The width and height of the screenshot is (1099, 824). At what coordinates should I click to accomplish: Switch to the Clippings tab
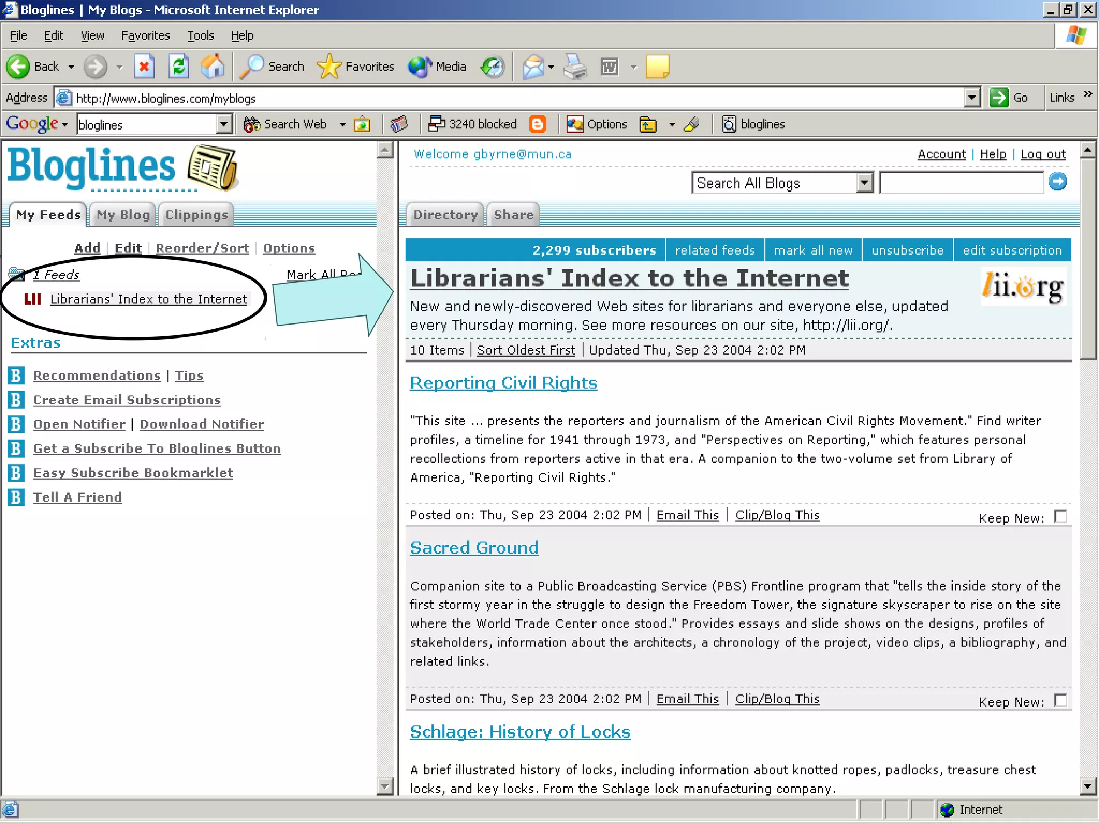point(196,215)
